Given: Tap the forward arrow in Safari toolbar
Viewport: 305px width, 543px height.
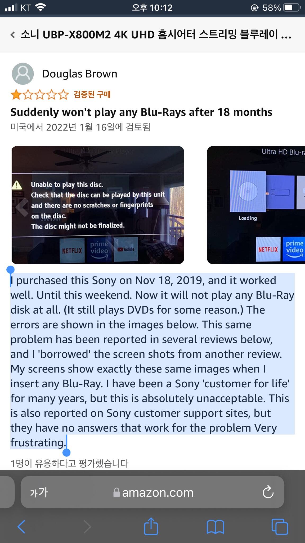Looking at the screenshot, I should click(x=87, y=527).
